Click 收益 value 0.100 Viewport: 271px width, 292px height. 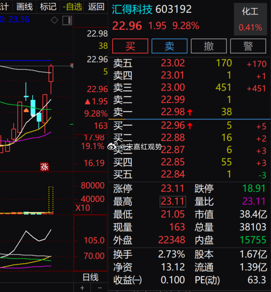(x=173, y=280)
